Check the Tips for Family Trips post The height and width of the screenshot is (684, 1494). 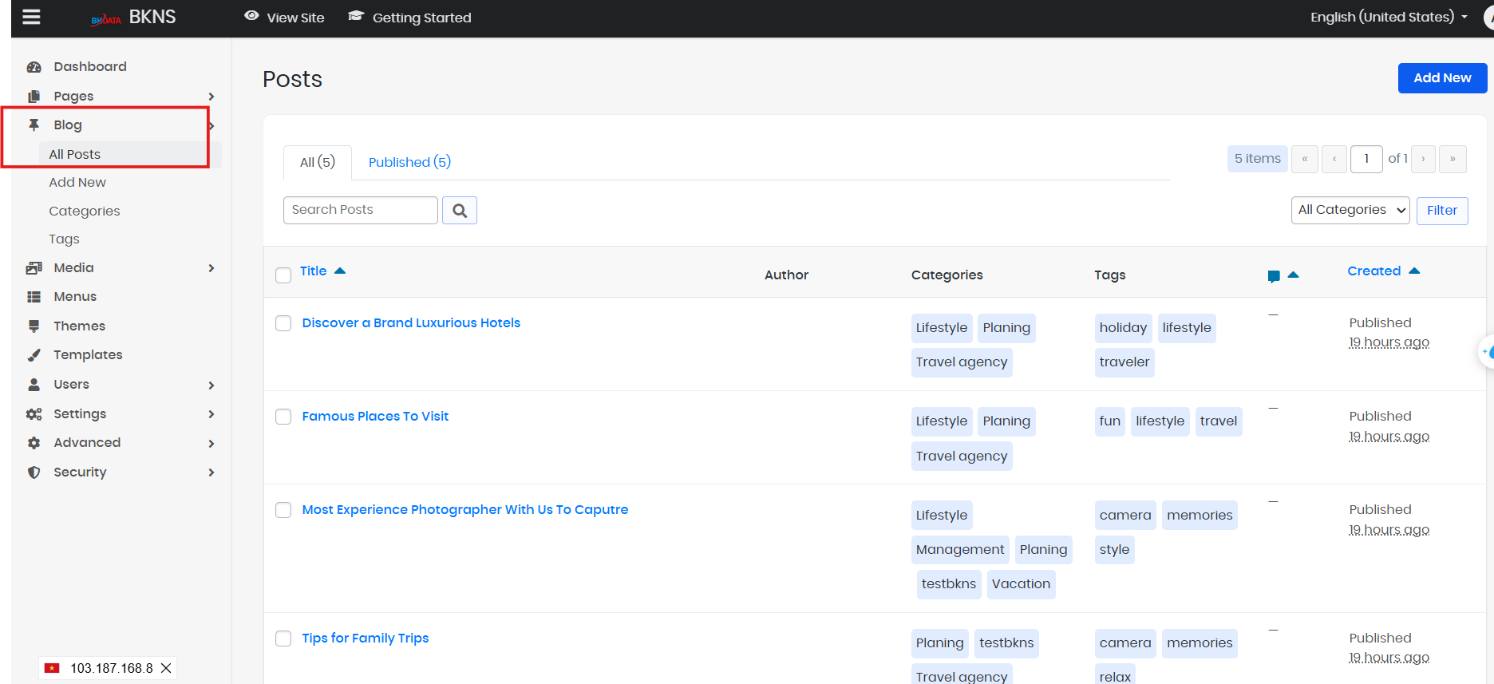pos(283,639)
